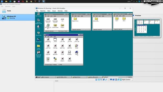
Task: Select data1.cab file in Disk1
Action: [62, 47]
